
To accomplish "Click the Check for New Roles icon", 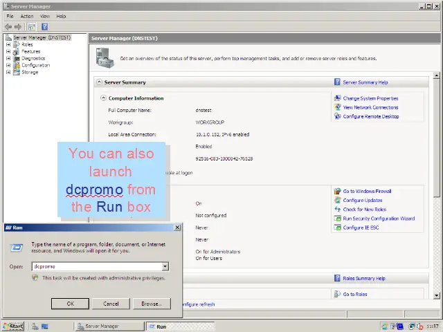I will click(x=337, y=209).
